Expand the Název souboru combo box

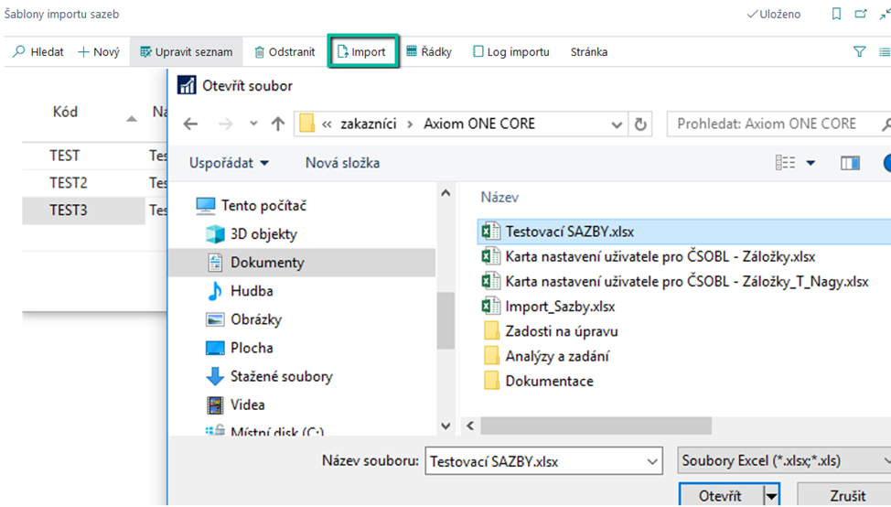(x=651, y=461)
